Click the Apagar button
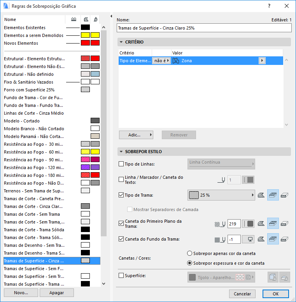Image resolution: width=296 pixels, height=302 pixels. [x=57, y=293]
